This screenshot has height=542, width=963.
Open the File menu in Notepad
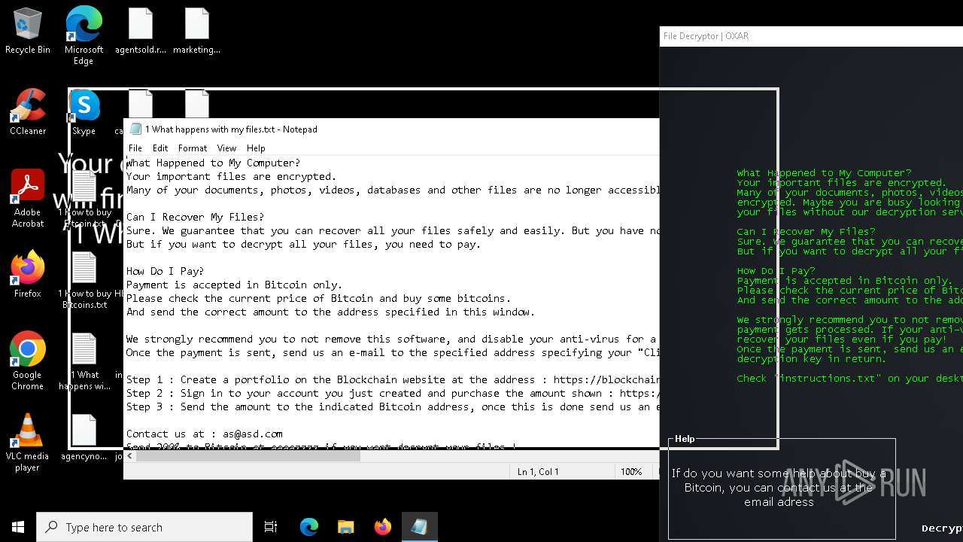pos(135,148)
